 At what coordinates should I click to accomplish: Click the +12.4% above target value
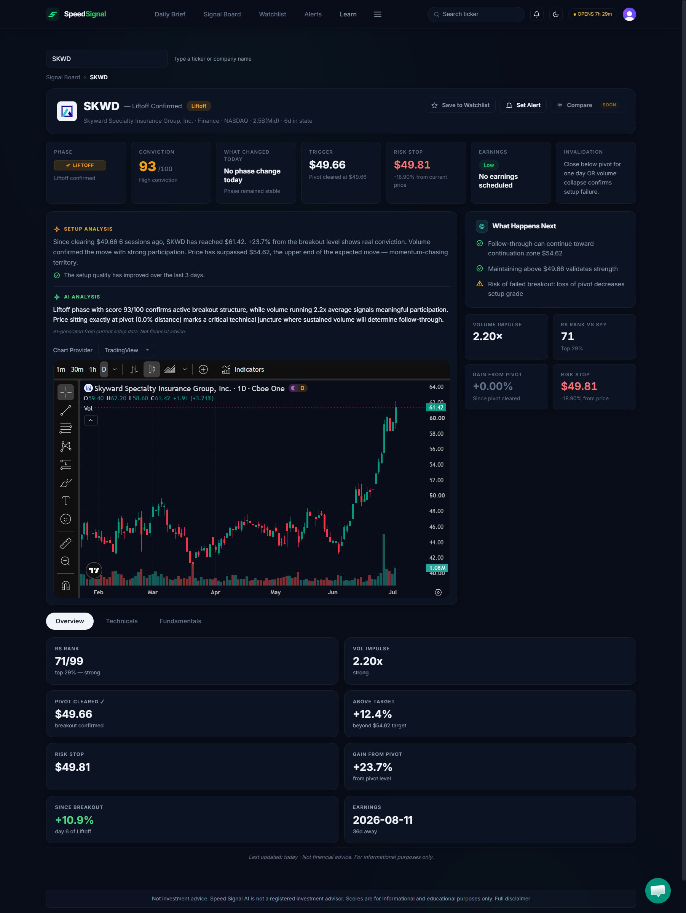[x=372, y=714]
